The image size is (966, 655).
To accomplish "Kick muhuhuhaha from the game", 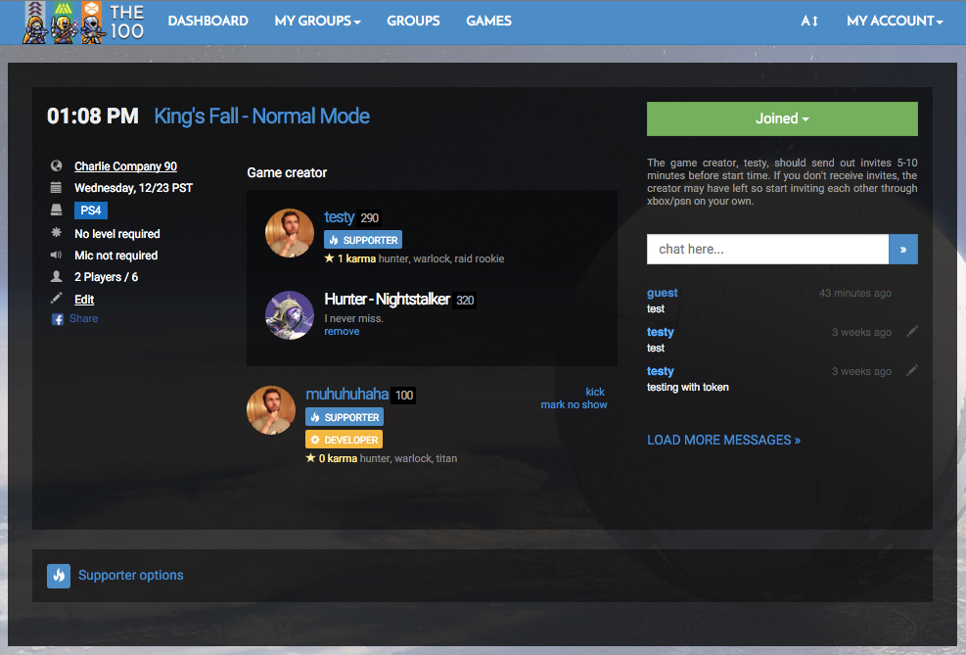I will [595, 392].
